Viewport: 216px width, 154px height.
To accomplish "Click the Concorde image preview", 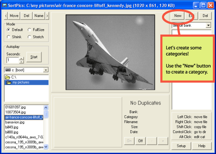I will click(x=110, y=52).
